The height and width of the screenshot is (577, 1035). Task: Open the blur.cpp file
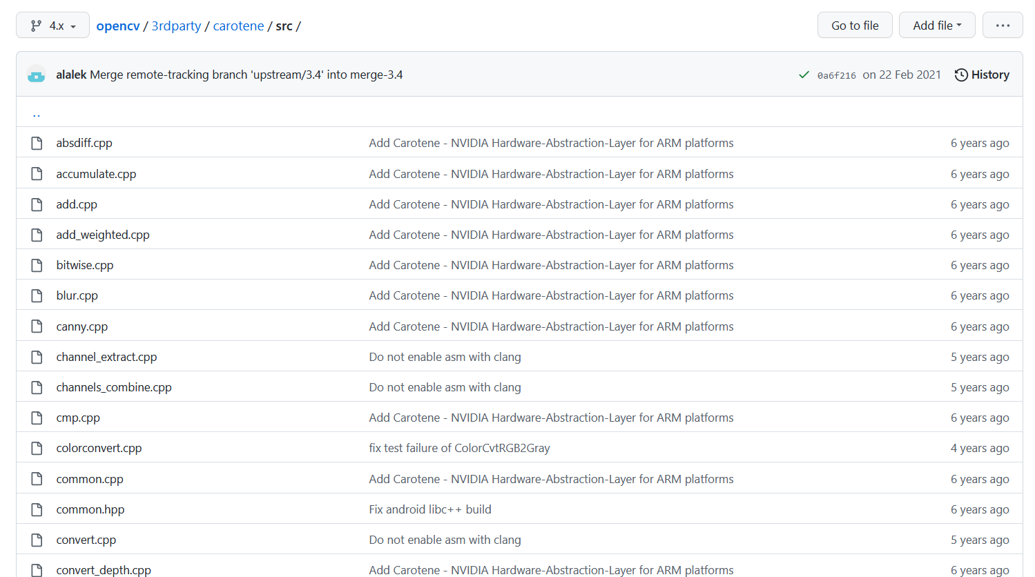coord(77,295)
